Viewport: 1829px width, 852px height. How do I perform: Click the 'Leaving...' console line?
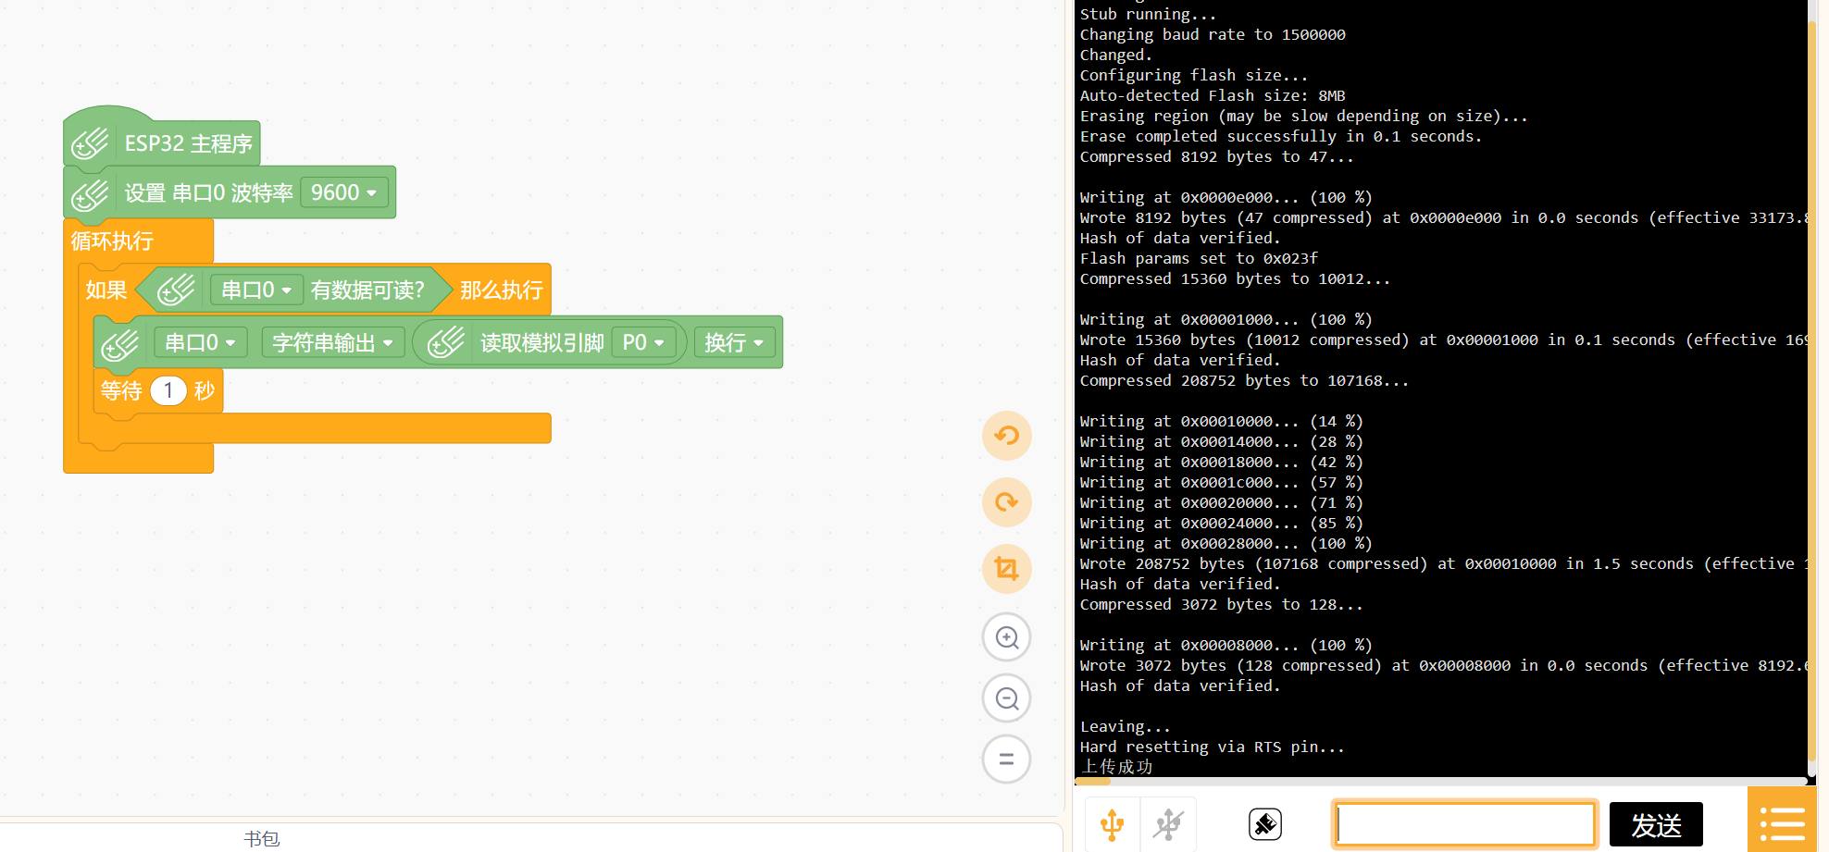(x=1126, y=726)
